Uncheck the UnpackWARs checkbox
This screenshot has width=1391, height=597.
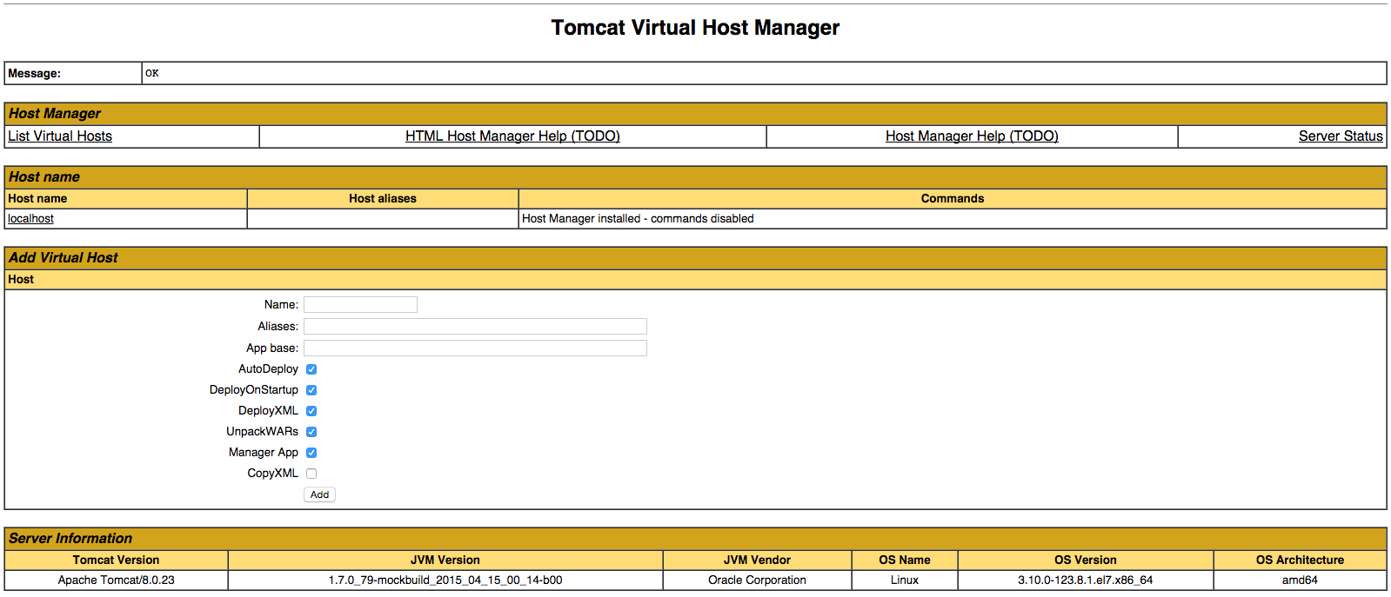coord(311,432)
